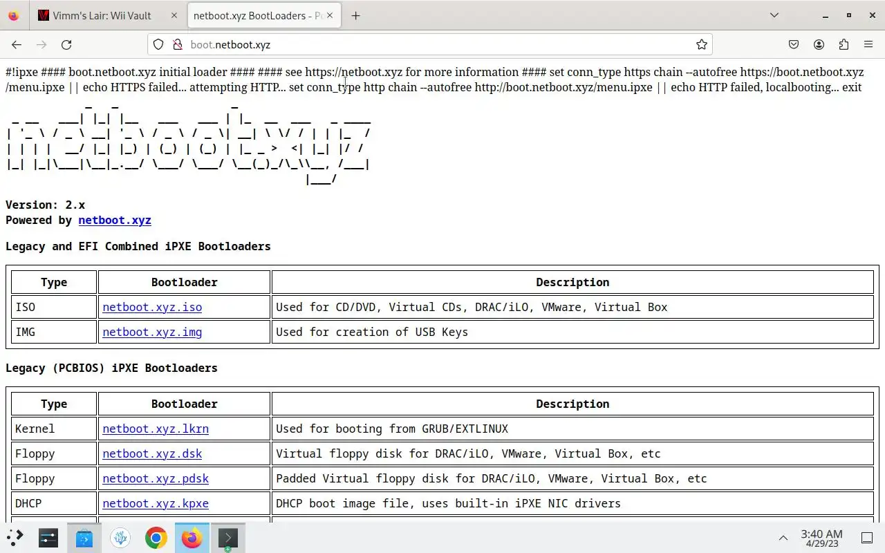Select the 'Padded Virtual floppy disk' description cell

572,478
